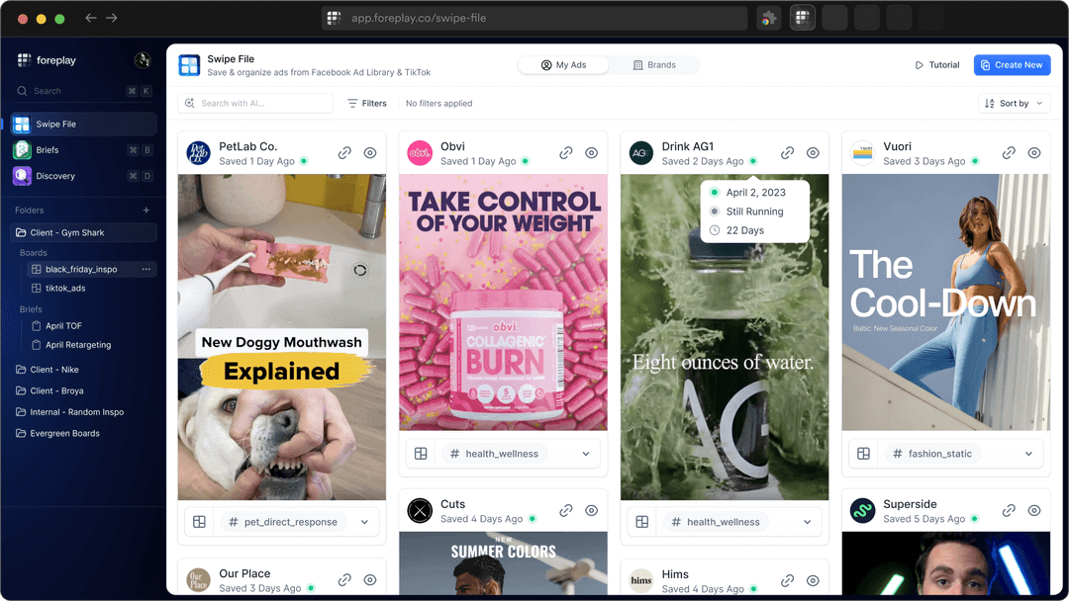This screenshot has height=601, width=1069.
Task: Add new folder with plus icon
Action: point(146,211)
